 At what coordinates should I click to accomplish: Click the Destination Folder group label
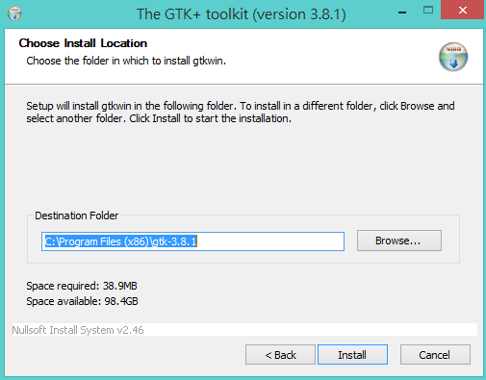point(77,215)
